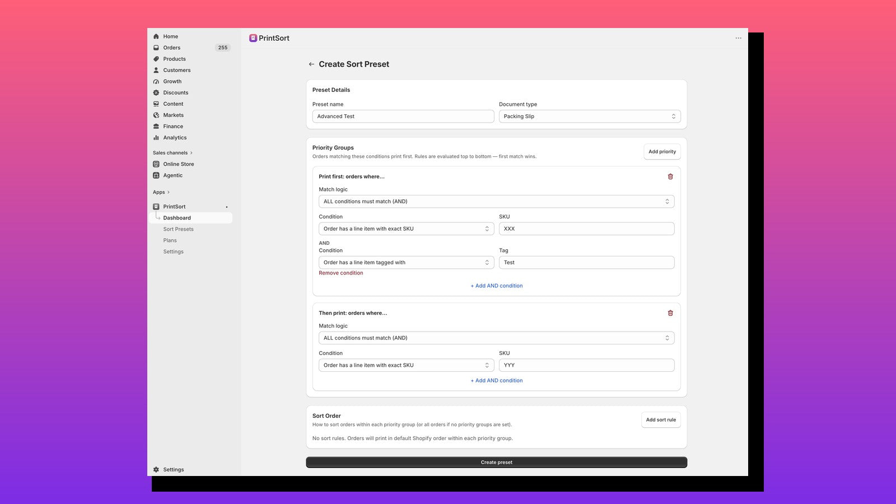Delete the 'Then print' priority group
Screen dimensions: 896x504
pyautogui.click(x=670, y=313)
